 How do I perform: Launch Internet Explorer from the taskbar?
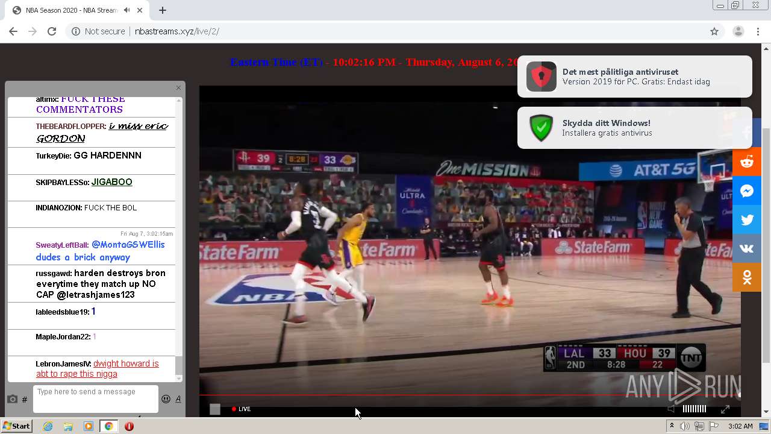coord(48,426)
